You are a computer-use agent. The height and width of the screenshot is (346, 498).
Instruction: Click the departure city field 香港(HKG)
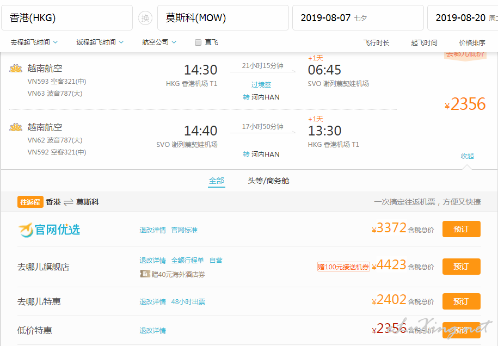point(67,18)
